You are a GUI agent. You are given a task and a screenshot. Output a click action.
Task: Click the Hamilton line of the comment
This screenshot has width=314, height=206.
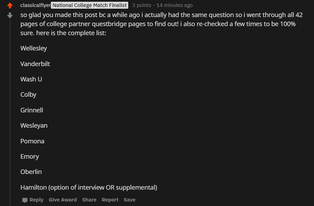89,187
